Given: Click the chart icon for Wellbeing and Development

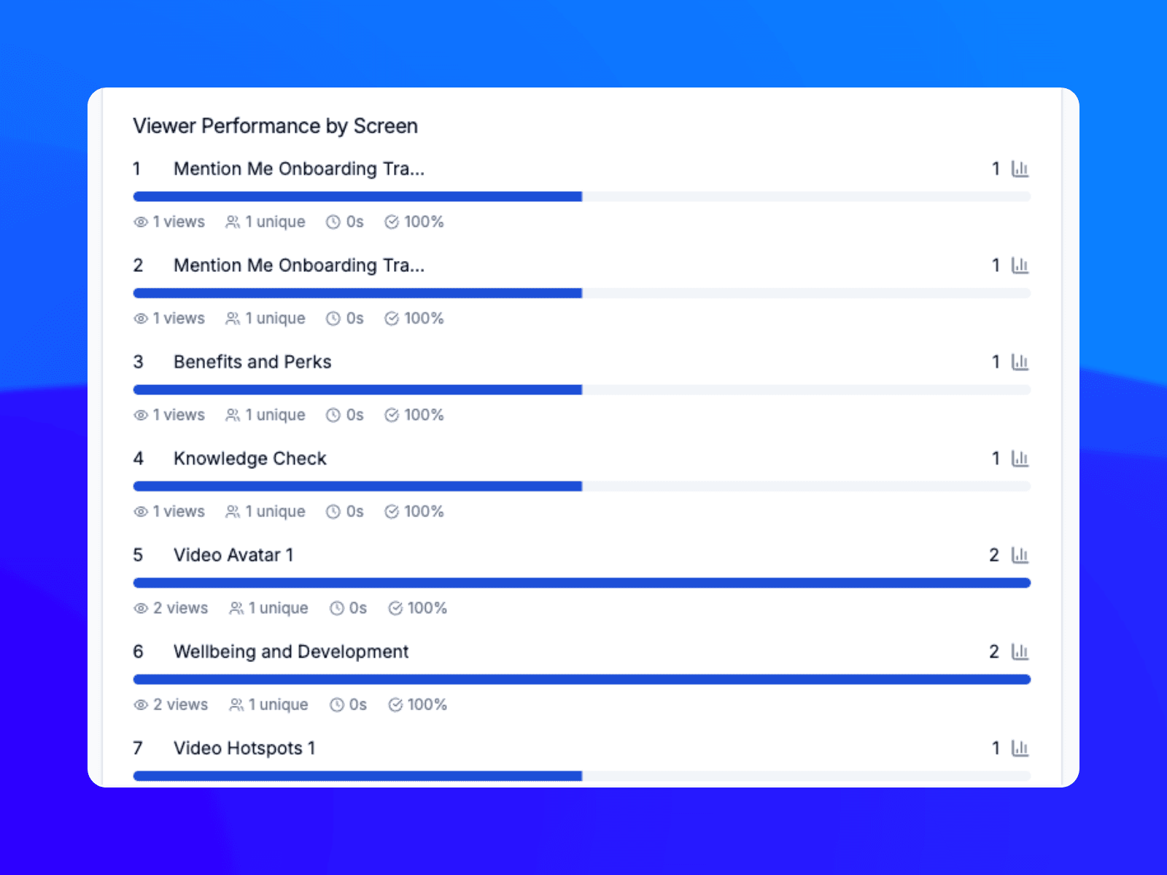Looking at the screenshot, I should pyautogui.click(x=1020, y=652).
